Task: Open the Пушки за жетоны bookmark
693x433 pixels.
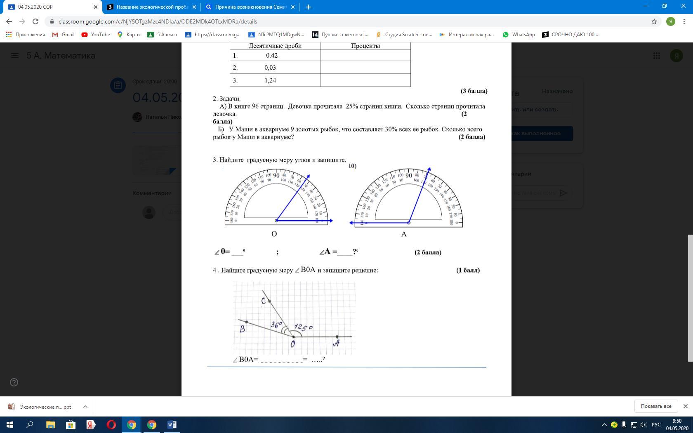Action: point(340,35)
